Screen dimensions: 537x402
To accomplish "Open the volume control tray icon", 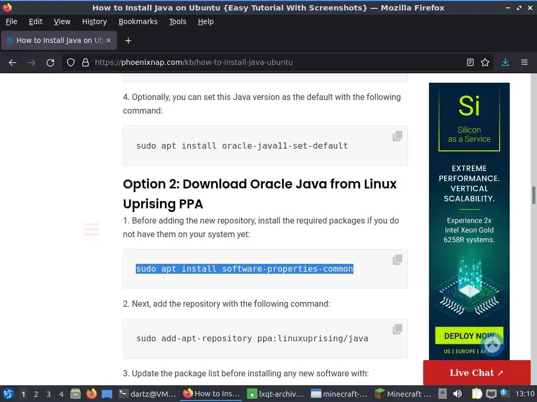I will click(457, 394).
